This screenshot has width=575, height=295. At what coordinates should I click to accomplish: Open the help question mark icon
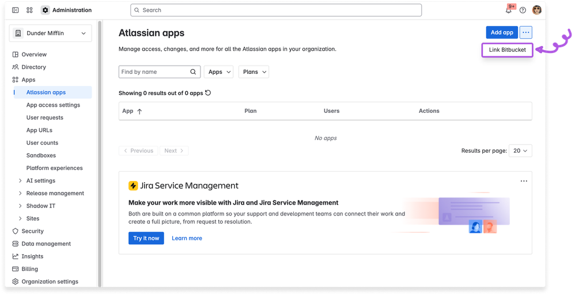click(x=523, y=10)
